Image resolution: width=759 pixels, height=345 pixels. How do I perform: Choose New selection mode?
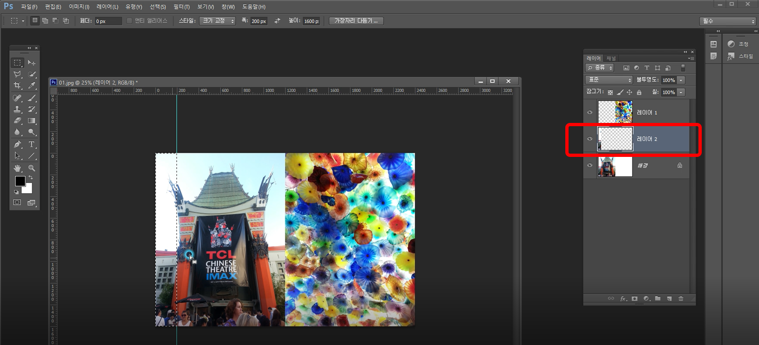point(35,20)
